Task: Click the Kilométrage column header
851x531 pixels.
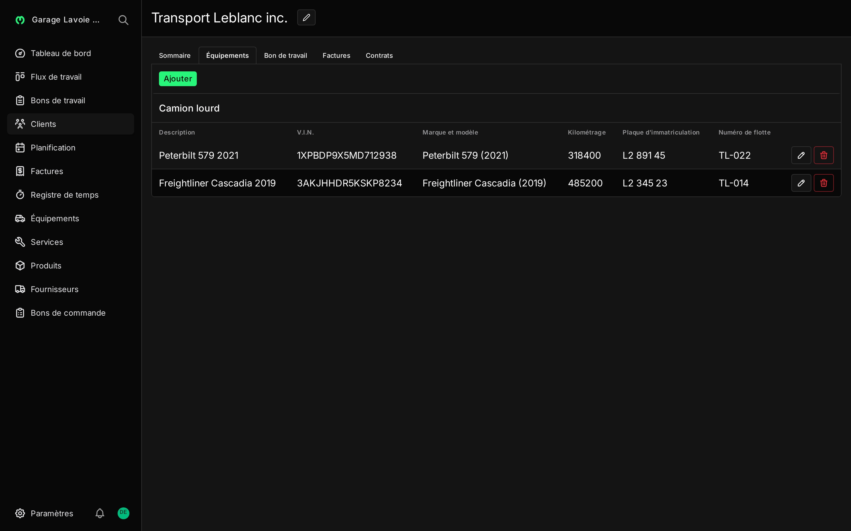Action: click(587, 132)
